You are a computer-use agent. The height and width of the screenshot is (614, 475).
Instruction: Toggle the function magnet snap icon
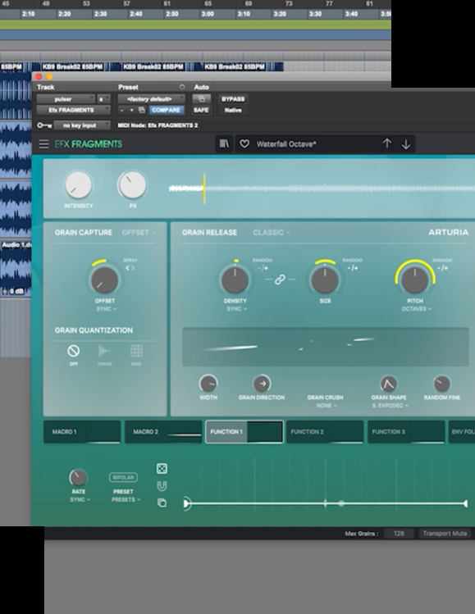[162, 486]
